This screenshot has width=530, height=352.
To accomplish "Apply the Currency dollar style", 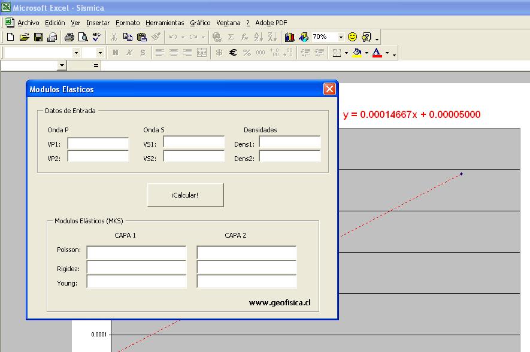I will [x=219, y=52].
